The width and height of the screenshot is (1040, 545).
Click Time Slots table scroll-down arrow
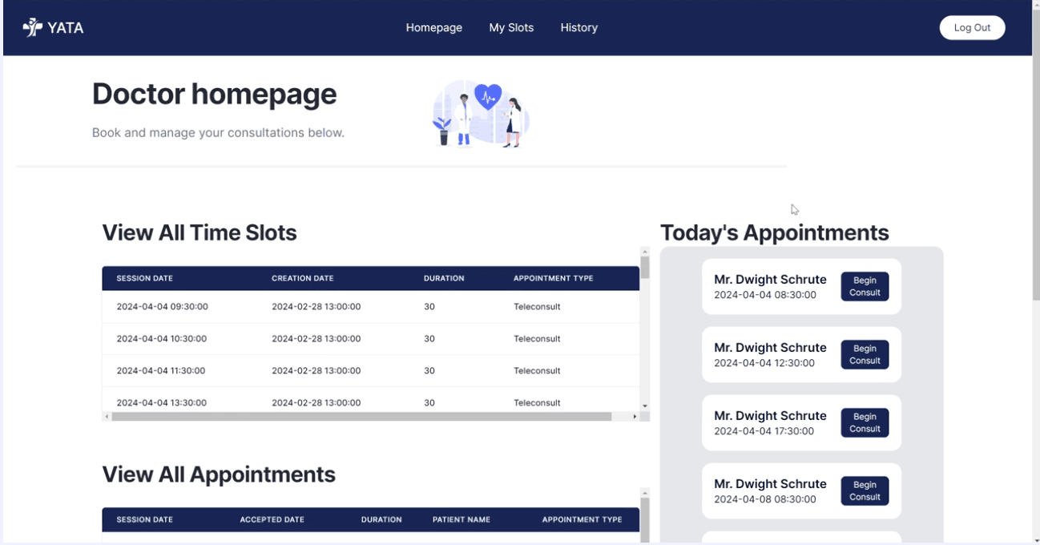click(x=645, y=406)
